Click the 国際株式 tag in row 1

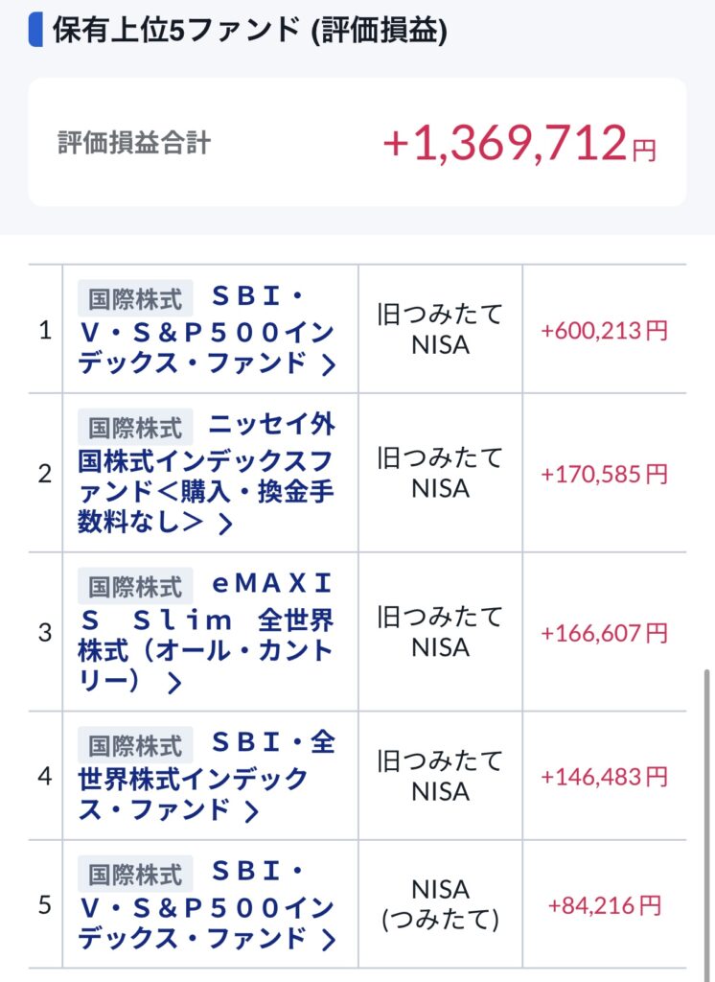coord(135,298)
